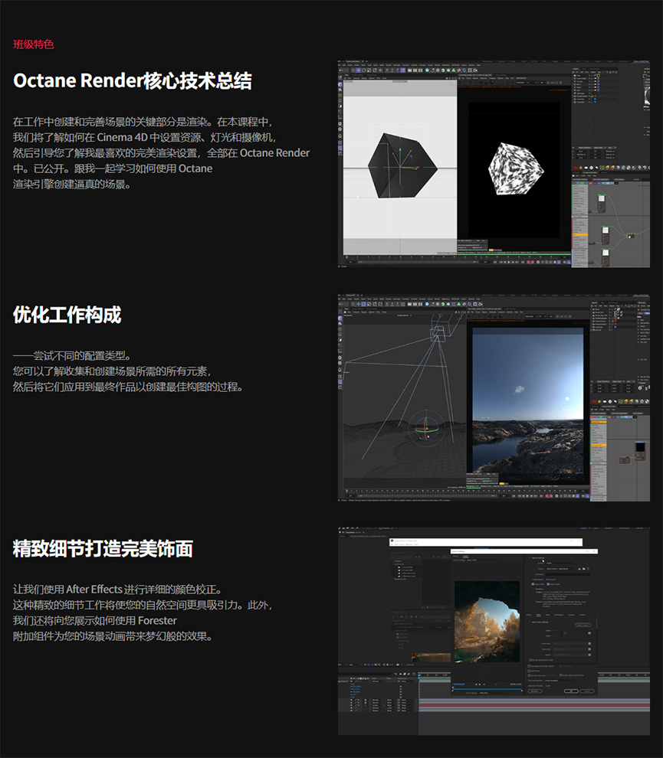Click the export preview playhead marker
The height and width of the screenshot is (758, 663).
(453, 688)
